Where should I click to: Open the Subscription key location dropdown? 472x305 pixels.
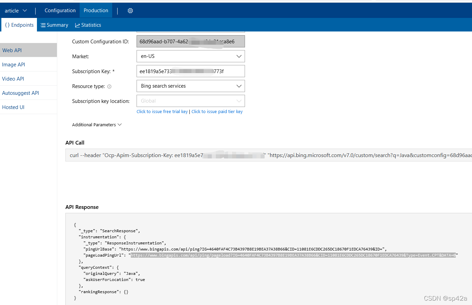(x=190, y=101)
